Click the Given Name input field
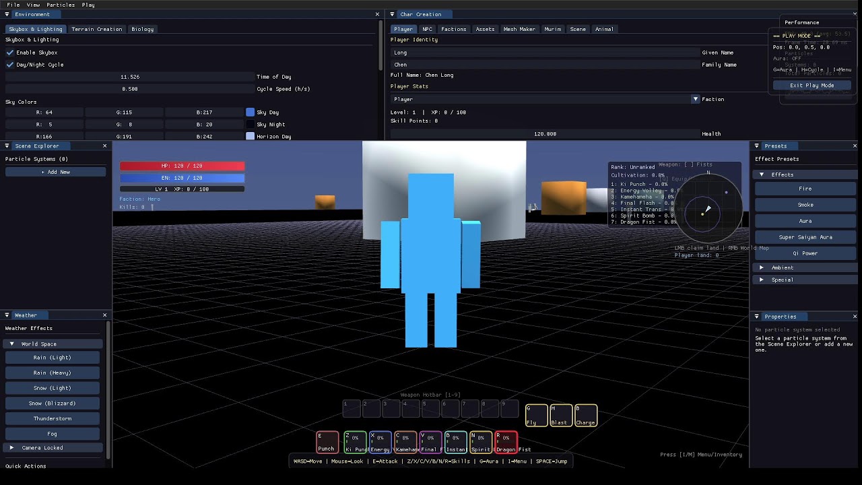The width and height of the screenshot is (862, 485). point(544,53)
